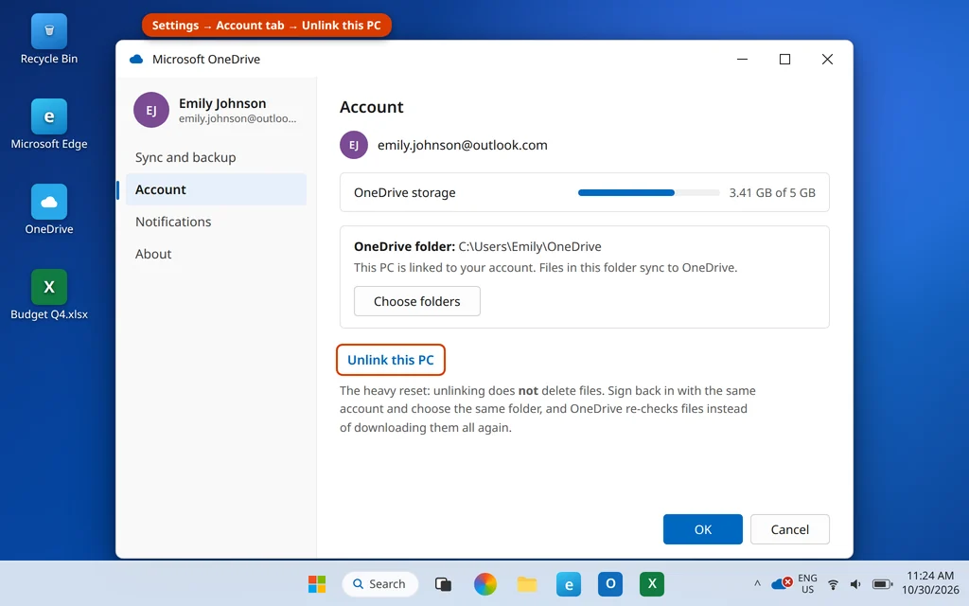Open the Budget Q4.xlsx desktop file

point(49,295)
